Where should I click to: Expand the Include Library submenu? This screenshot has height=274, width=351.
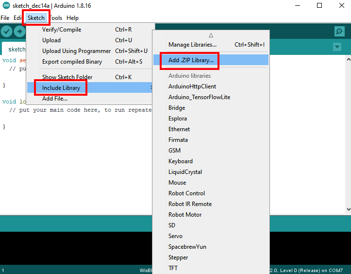[89, 87]
